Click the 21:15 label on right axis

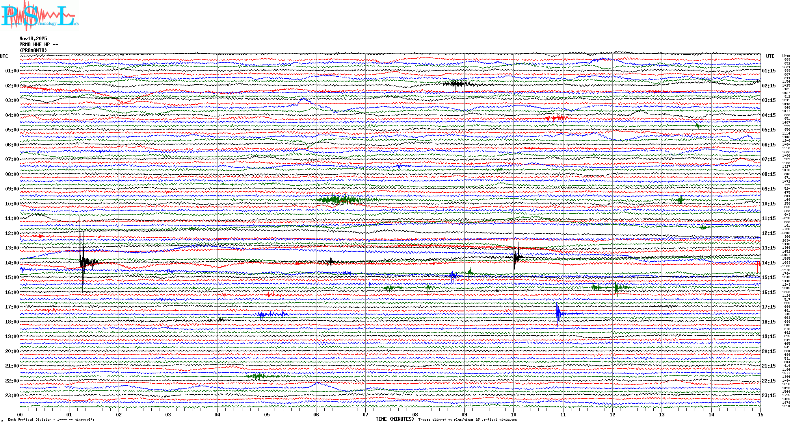tap(768, 366)
